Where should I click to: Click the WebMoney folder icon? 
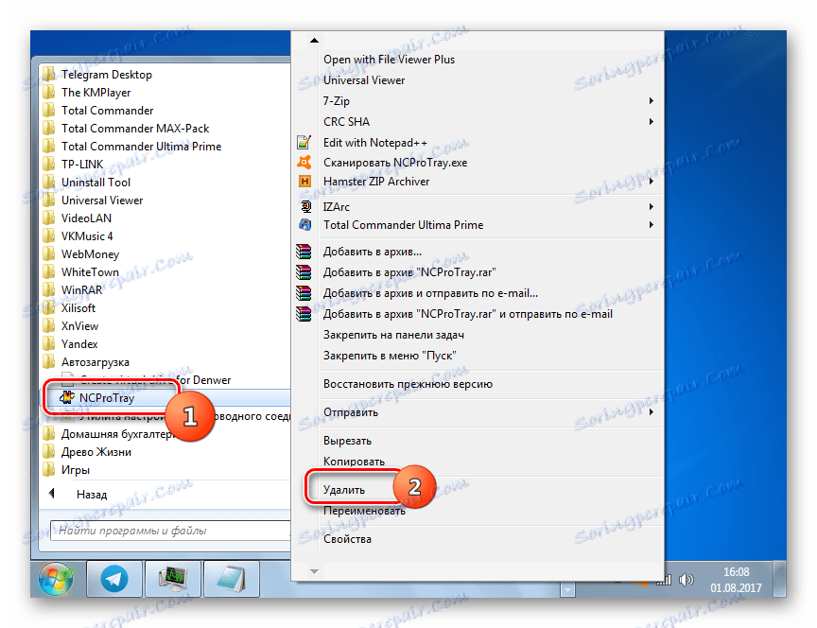point(48,253)
